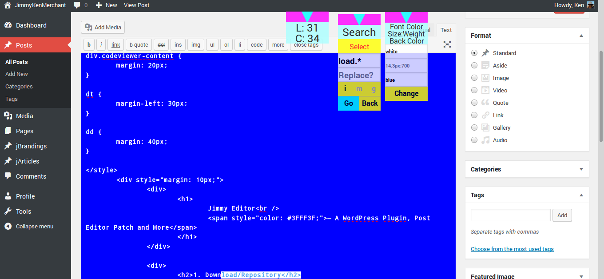Select the Image format radio button
Viewport: 604px width, 279px height.
point(474,78)
